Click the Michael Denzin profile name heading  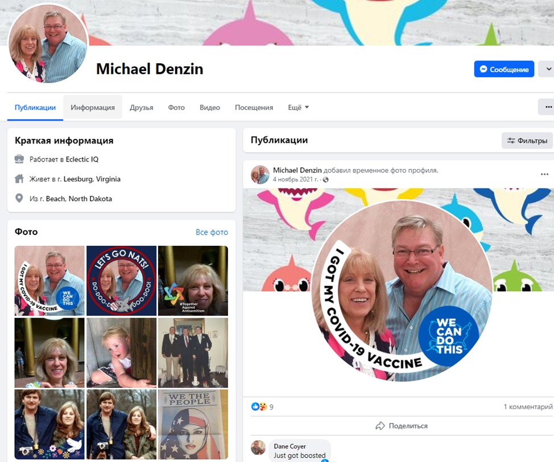click(x=150, y=69)
